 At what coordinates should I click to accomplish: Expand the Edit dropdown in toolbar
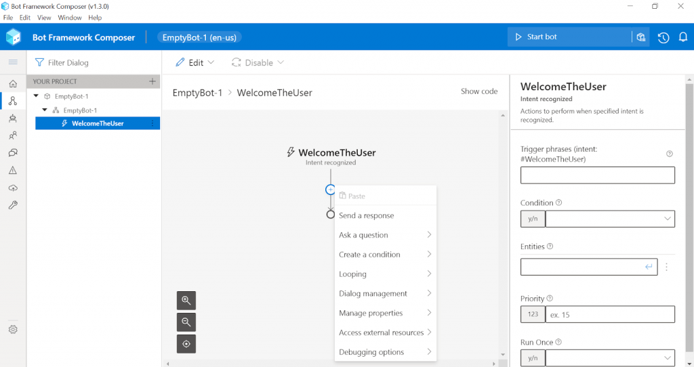pyautogui.click(x=195, y=62)
